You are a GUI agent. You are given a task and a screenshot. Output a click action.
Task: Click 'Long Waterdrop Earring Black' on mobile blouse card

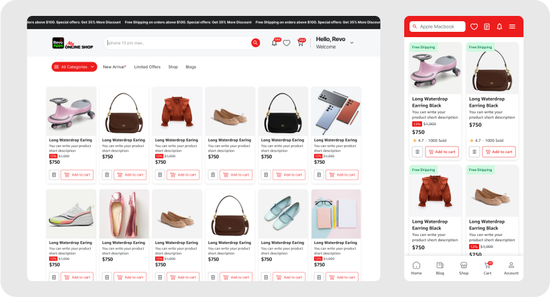click(429, 225)
